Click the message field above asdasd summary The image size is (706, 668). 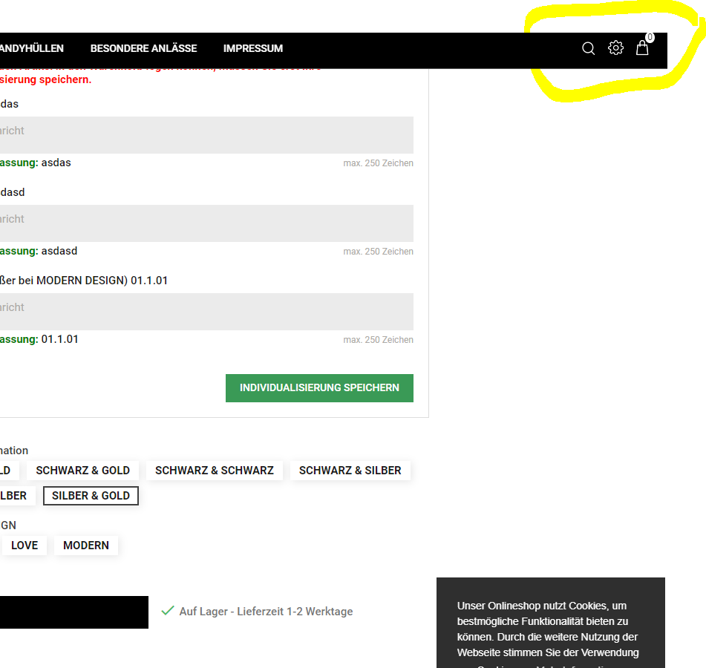click(x=206, y=223)
